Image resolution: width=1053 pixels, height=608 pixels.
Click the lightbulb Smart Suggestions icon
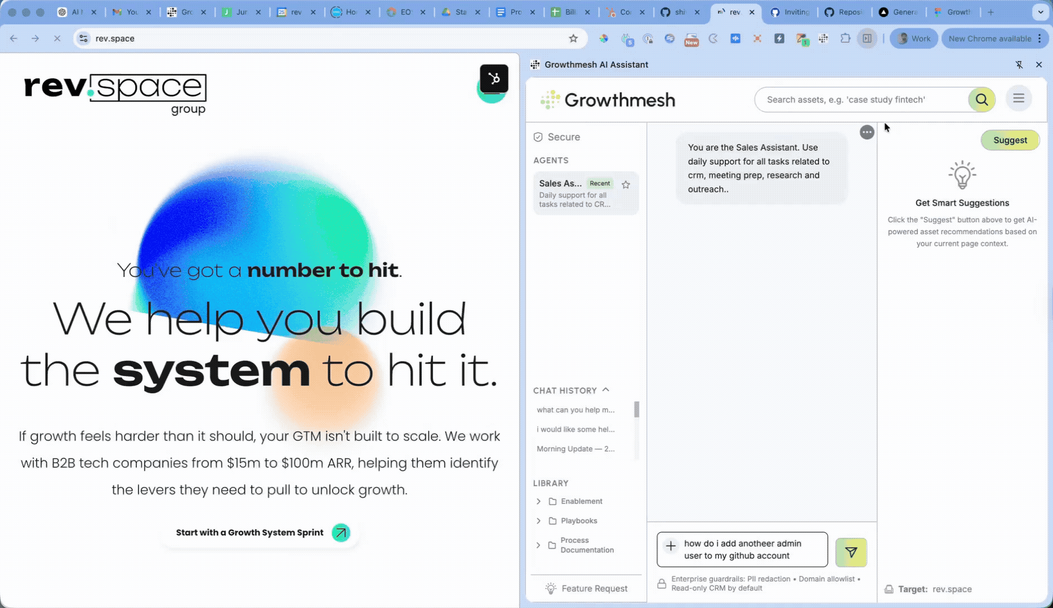click(962, 175)
